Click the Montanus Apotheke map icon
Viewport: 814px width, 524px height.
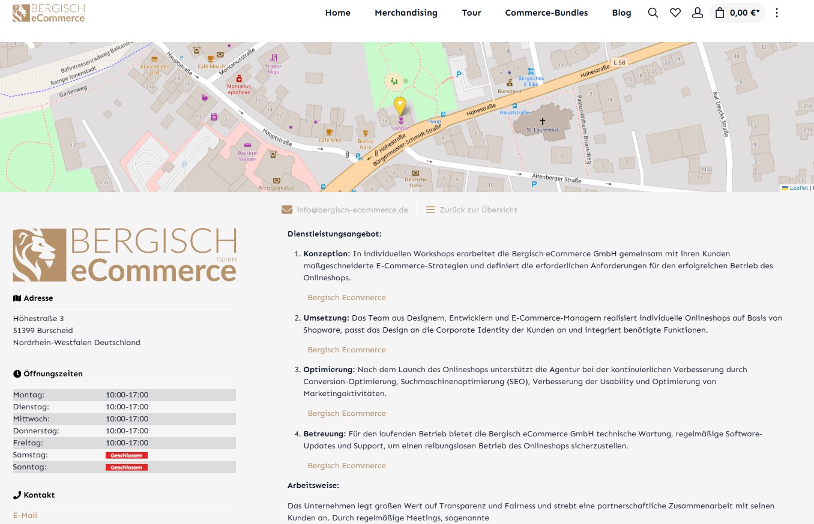pyautogui.click(x=239, y=79)
